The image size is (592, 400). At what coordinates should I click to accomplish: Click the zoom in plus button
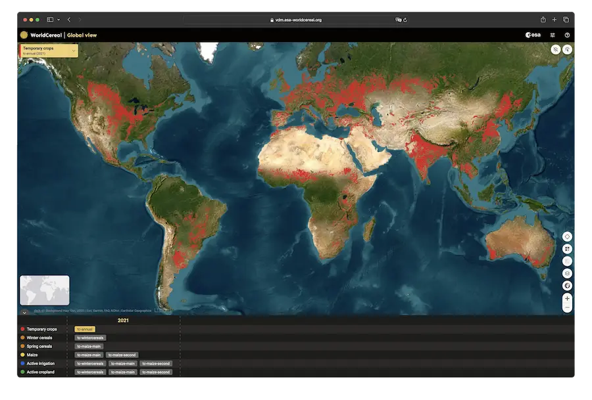tap(568, 298)
